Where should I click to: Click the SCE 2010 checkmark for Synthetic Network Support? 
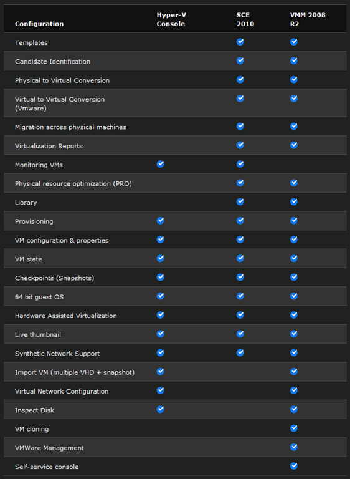[x=240, y=353]
